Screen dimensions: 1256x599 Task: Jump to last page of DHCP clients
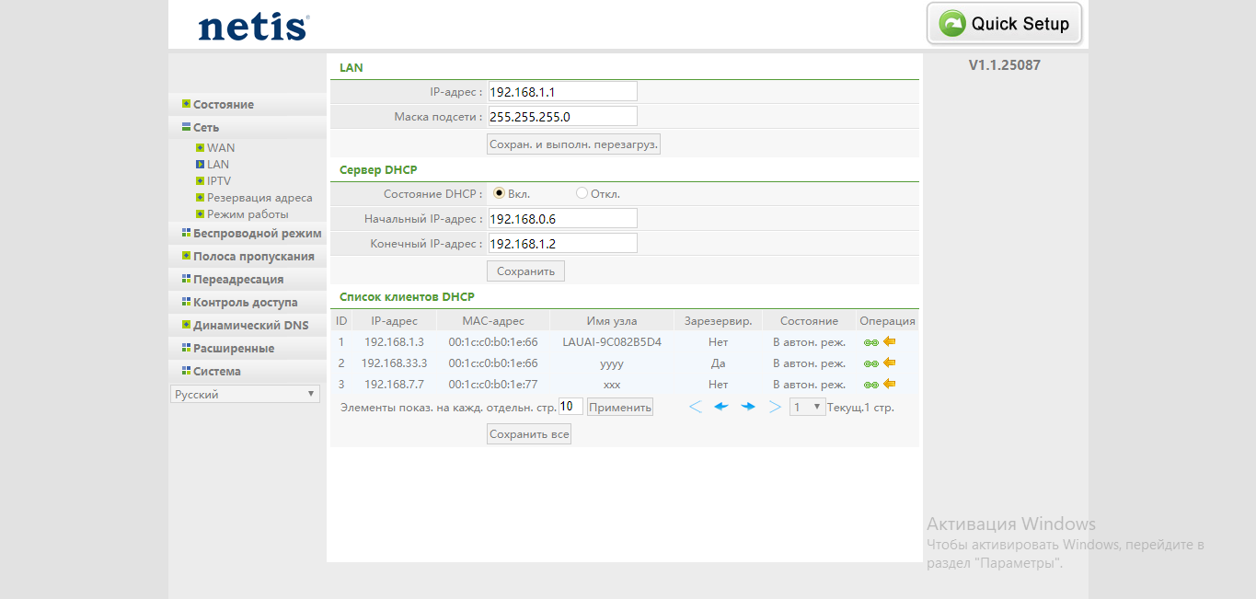775,407
